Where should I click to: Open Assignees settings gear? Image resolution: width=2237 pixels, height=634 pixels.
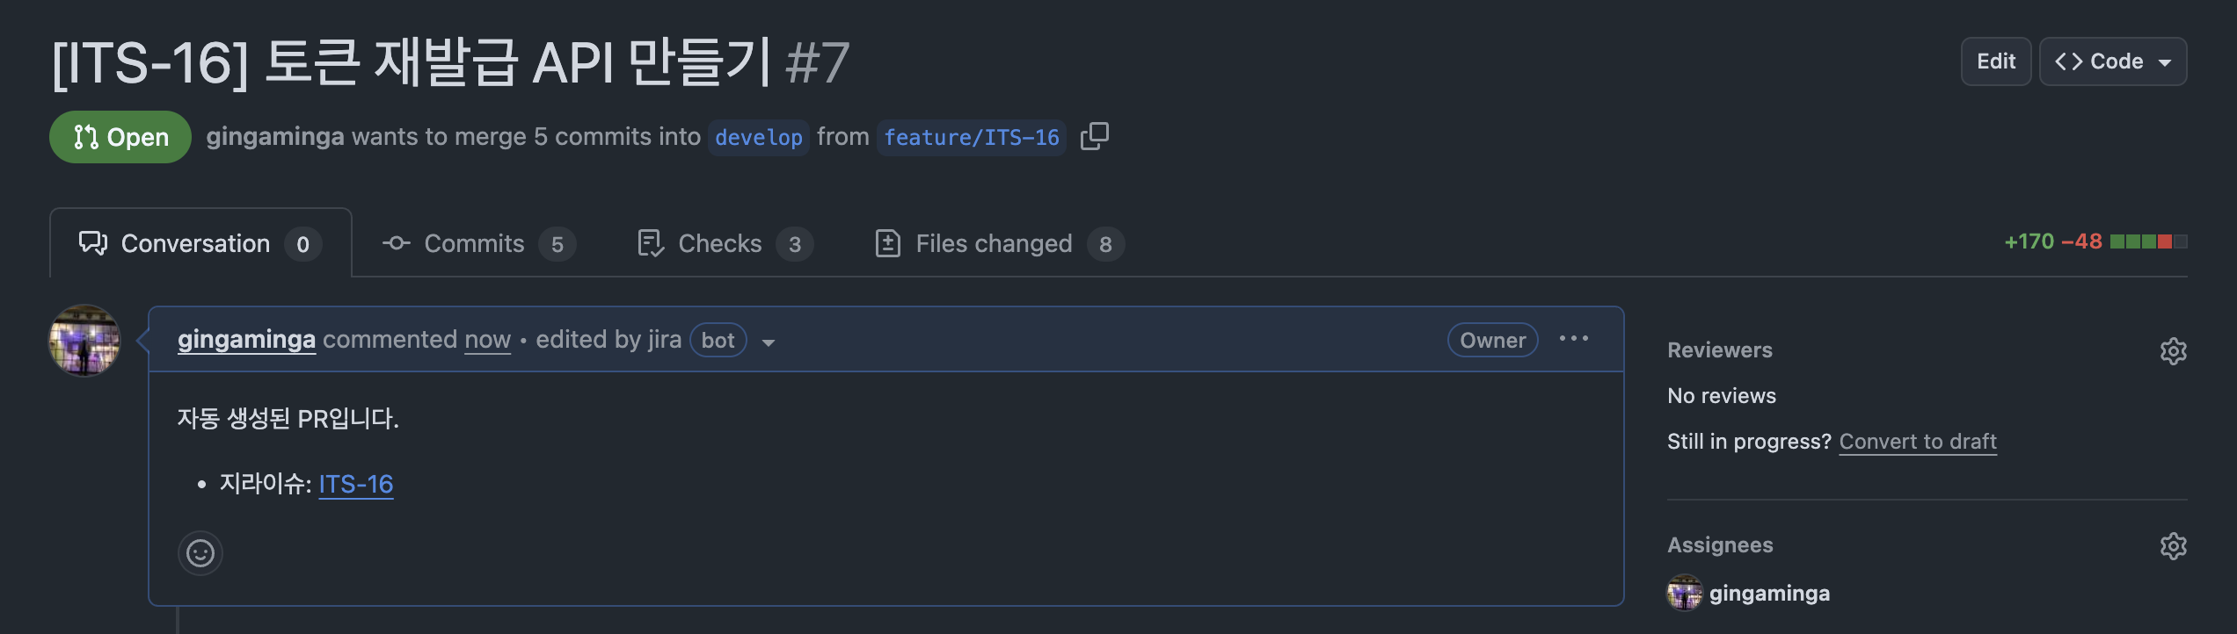(x=2173, y=545)
